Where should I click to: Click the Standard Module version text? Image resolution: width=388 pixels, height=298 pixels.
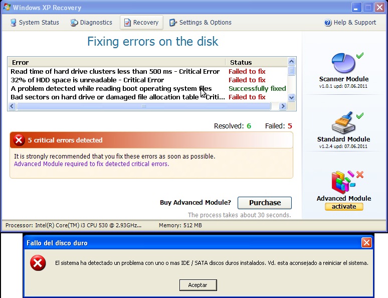click(x=343, y=146)
